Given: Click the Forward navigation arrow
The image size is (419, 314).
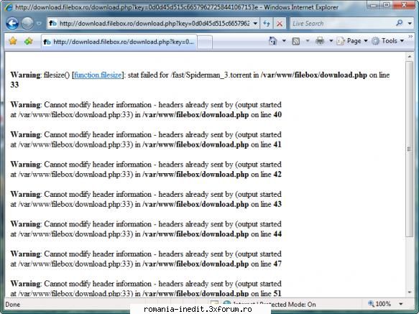Looking at the screenshot, I should [x=27, y=24].
